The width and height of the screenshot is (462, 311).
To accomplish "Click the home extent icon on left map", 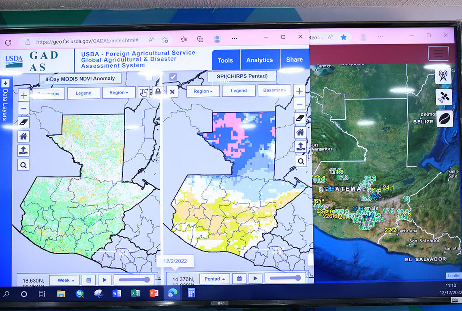I will point(24,136).
